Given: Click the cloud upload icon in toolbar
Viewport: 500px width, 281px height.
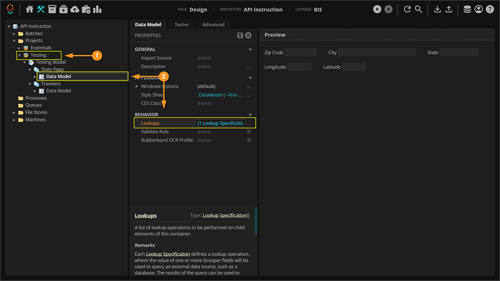Looking at the screenshot, I should coord(74,9).
